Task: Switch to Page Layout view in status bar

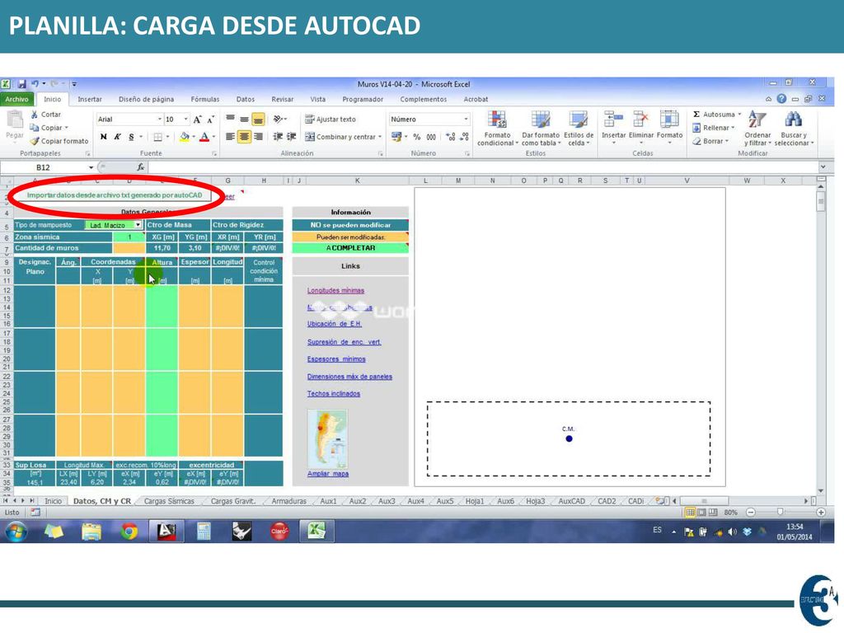Action: coord(701,513)
